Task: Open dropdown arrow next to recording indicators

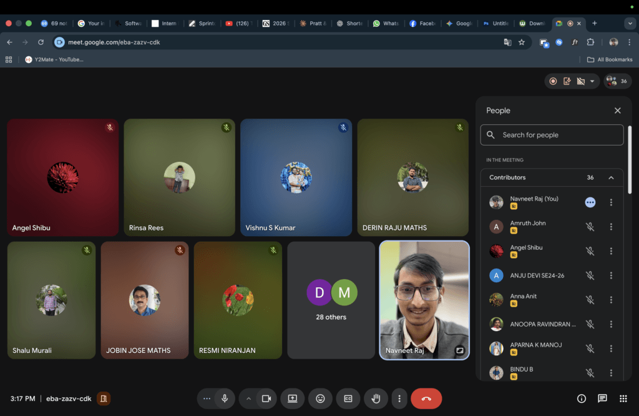Action: point(592,81)
